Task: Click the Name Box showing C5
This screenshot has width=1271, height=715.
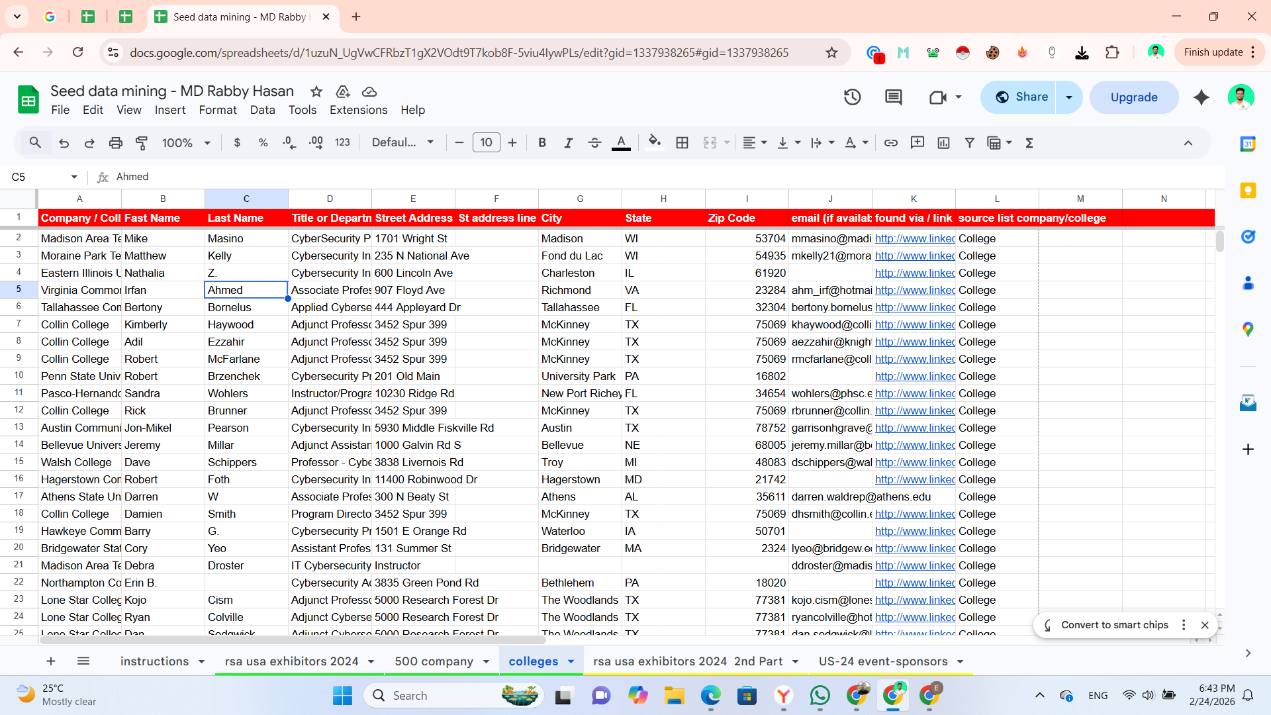Action: point(38,176)
